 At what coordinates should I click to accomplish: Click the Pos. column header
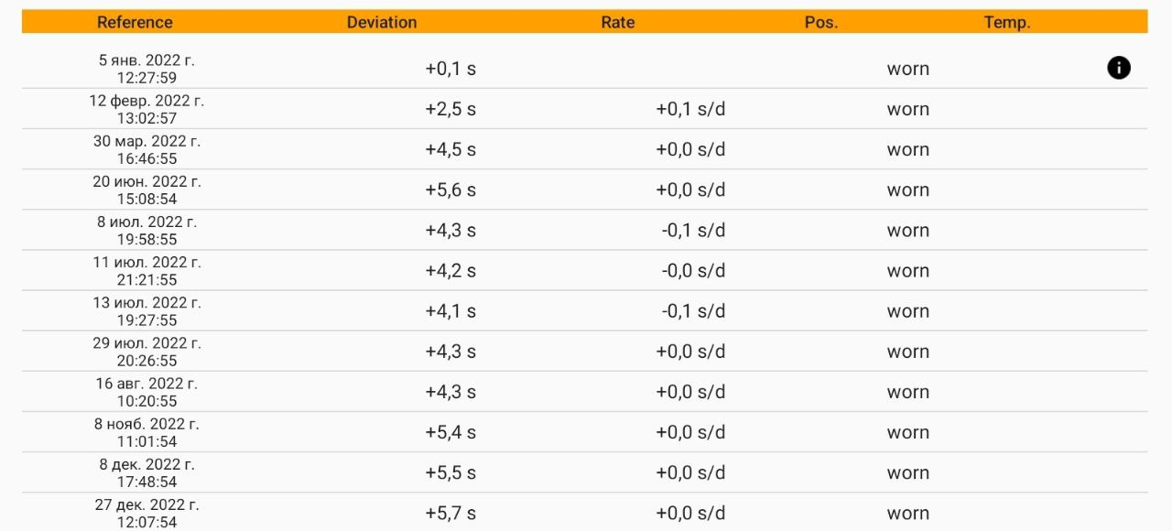pyautogui.click(x=821, y=22)
